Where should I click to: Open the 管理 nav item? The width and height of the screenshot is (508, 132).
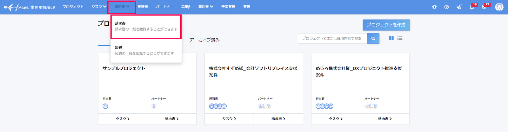click(x=247, y=7)
